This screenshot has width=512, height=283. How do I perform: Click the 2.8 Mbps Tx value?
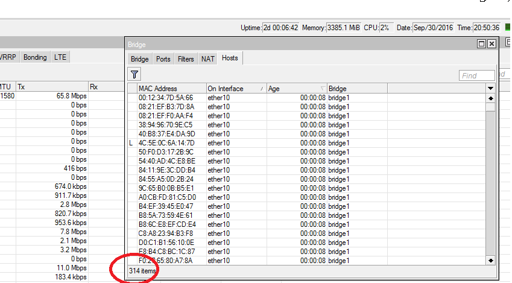(74, 205)
